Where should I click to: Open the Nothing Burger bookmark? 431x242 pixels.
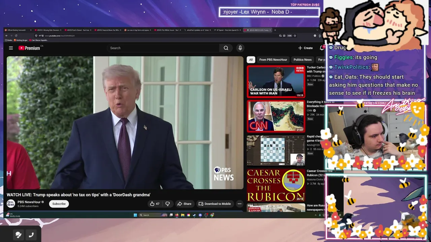tap(20, 40)
